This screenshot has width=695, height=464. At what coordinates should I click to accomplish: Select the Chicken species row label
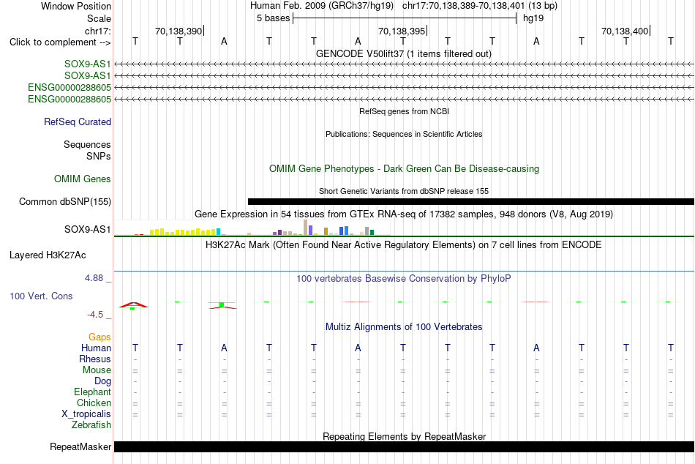click(94, 403)
